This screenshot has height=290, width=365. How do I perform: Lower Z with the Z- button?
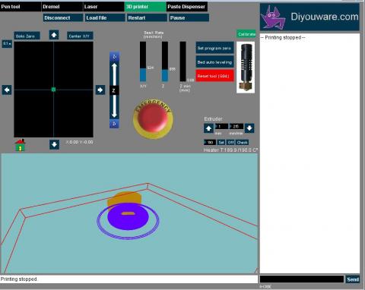coord(114,124)
